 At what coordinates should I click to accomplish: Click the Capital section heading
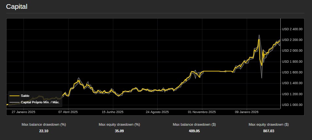click(x=17, y=6)
